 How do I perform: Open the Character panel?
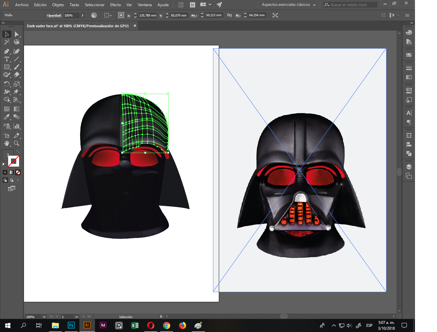[409, 113]
